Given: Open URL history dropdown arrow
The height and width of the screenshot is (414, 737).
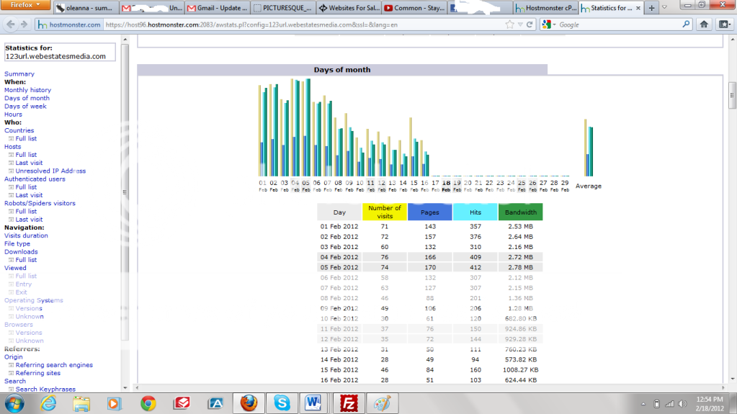Looking at the screenshot, I should click(x=520, y=24).
